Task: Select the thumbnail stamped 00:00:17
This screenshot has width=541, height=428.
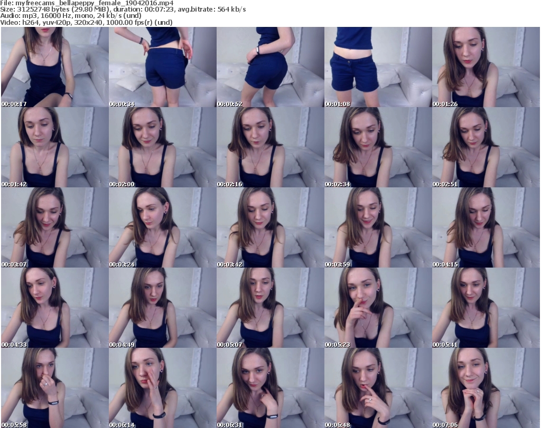Action: [55, 67]
